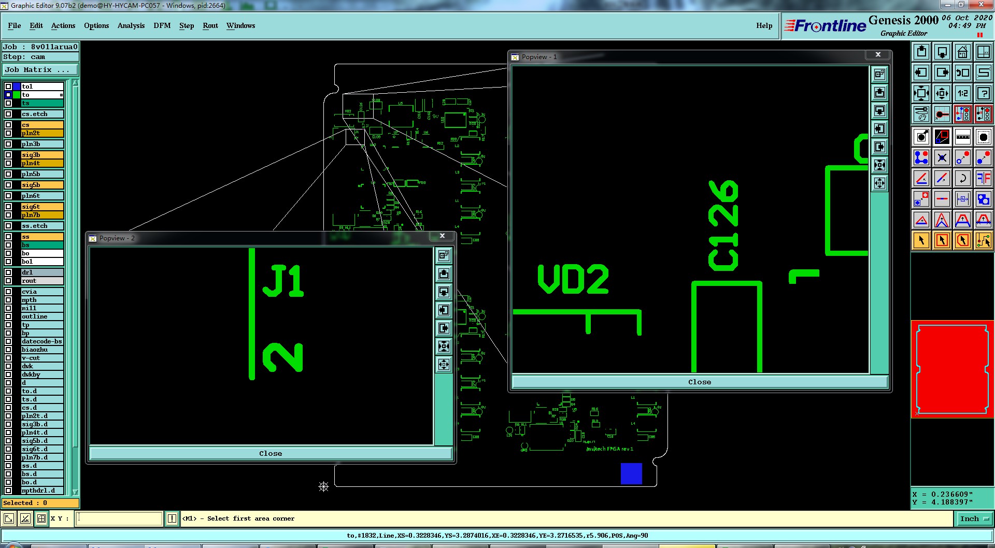This screenshot has height=548, width=995.
Task: Open the DFM menu
Action: pyautogui.click(x=162, y=25)
